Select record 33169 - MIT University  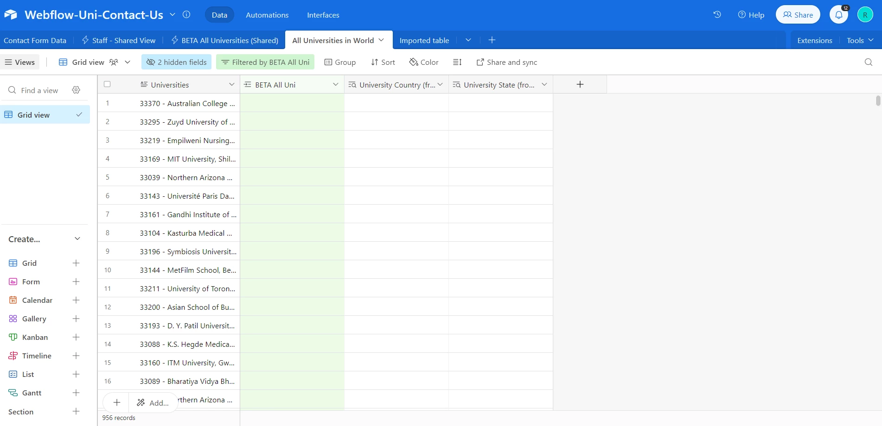pos(187,159)
